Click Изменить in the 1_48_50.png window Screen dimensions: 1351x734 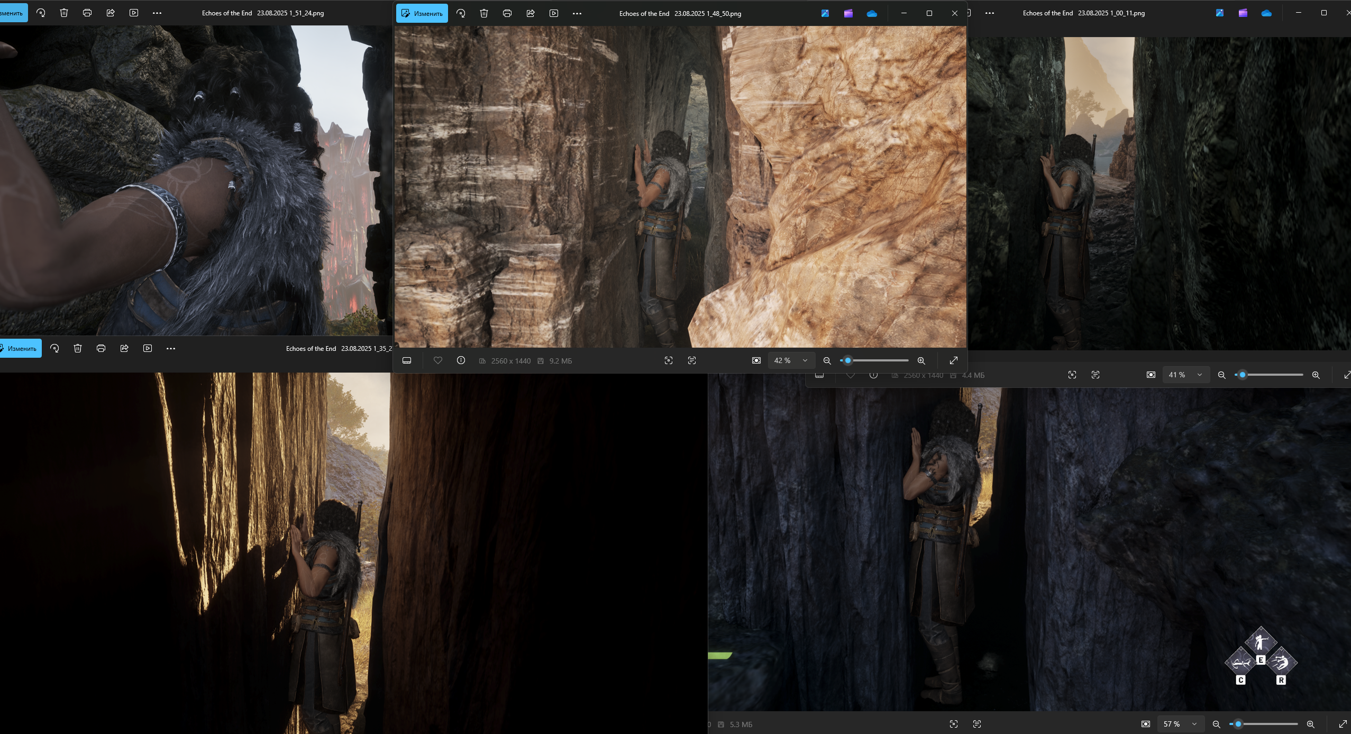(x=422, y=13)
